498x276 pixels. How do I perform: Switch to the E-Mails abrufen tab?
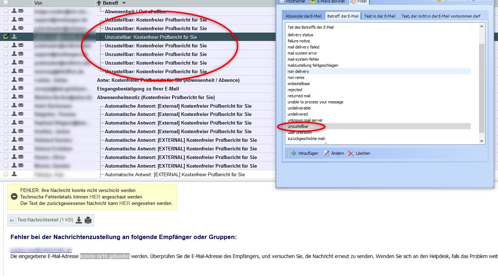tap(327, 1)
